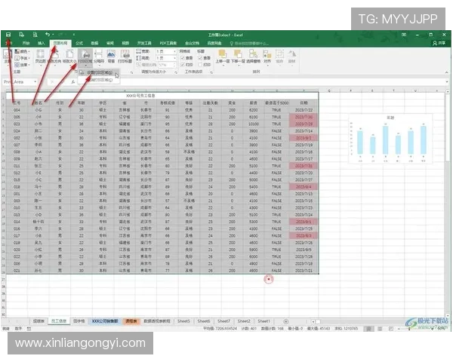Toggle the headings View (查看) checkbox
Image resolution: width=453 pixels, height=362 pixels.
point(200,57)
